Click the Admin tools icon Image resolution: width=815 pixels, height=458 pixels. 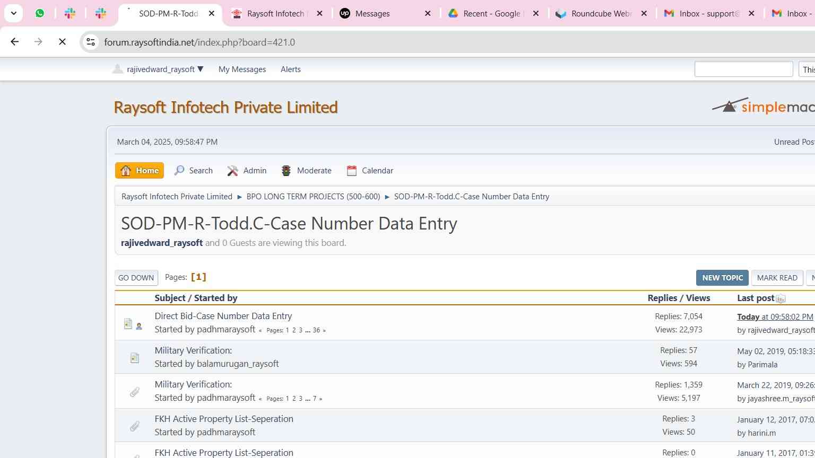(x=232, y=170)
